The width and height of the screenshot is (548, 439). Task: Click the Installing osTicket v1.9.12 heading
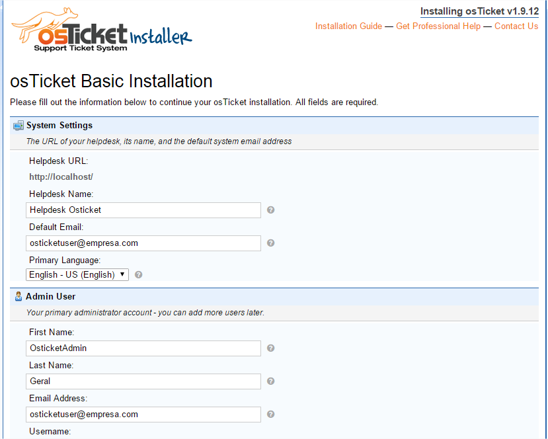tap(479, 12)
